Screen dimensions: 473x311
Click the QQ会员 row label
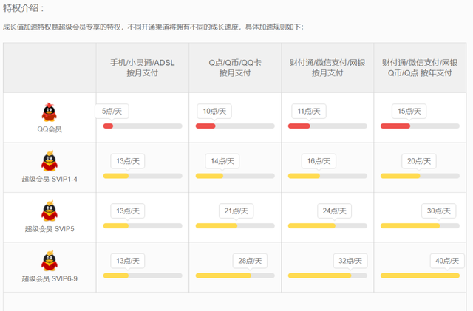(50, 129)
